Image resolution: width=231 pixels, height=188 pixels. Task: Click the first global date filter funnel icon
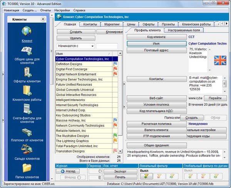(190, 176)
